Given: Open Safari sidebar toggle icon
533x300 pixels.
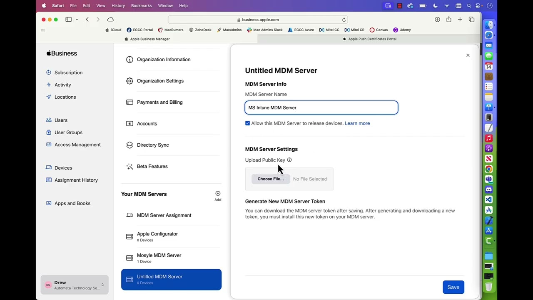Looking at the screenshot, I should 68,20.
